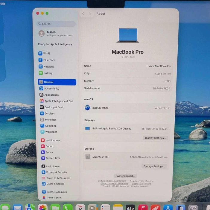This screenshot has height=210, width=210.
Task: Open Touch ID & Password settings
Action: coord(56,178)
